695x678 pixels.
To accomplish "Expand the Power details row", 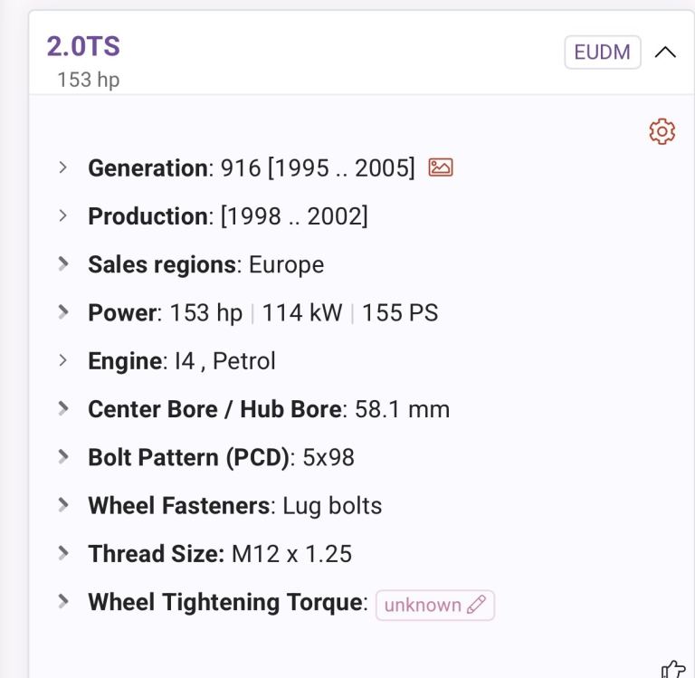I will coord(63,311).
